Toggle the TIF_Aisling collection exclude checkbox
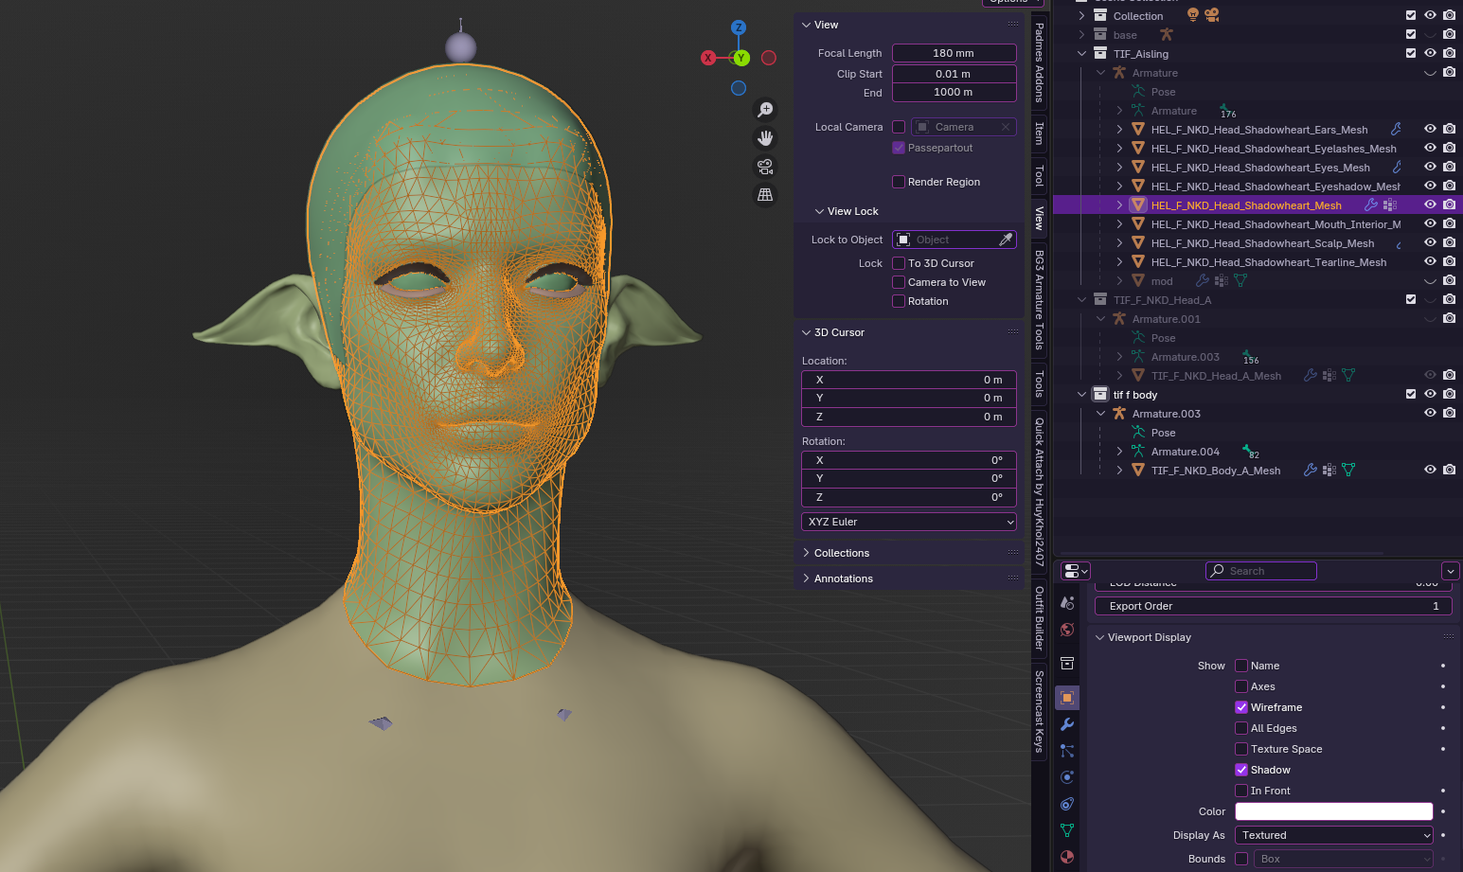1463x872 pixels. point(1411,54)
